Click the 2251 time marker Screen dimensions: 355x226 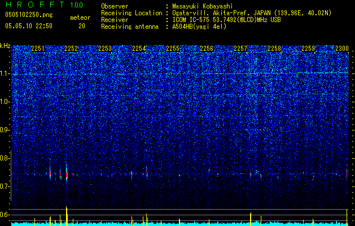(38, 49)
